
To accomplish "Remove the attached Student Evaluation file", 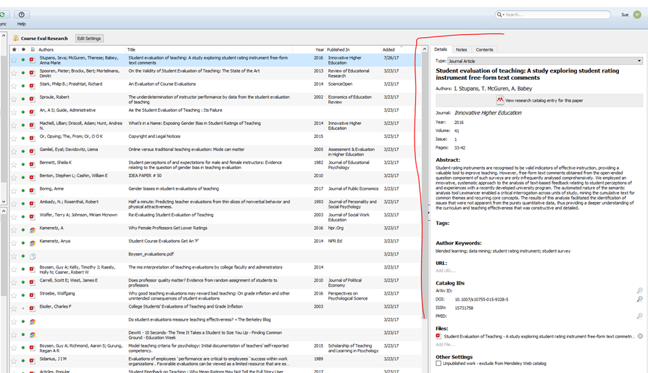I will tap(640, 336).
